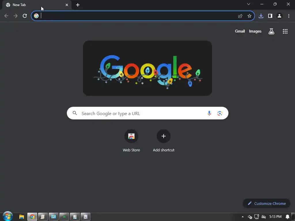295x221 pixels.
Task: Click the muted speaker tray icon
Action: (250, 217)
